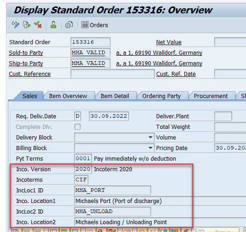
Task: Click the status overview check-and-cross icon
Action: tap(38, 25)
